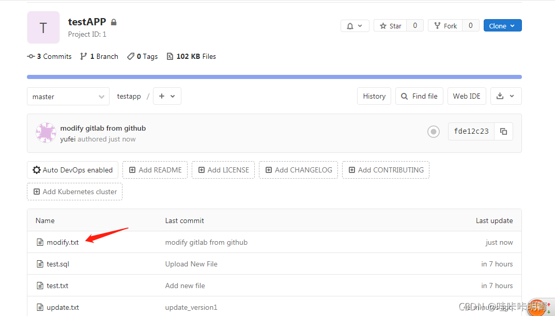The height and width of the screenshot is (316, 555).
Task: Click 'in 7 hours' in test.sql row
Action: 497,264
